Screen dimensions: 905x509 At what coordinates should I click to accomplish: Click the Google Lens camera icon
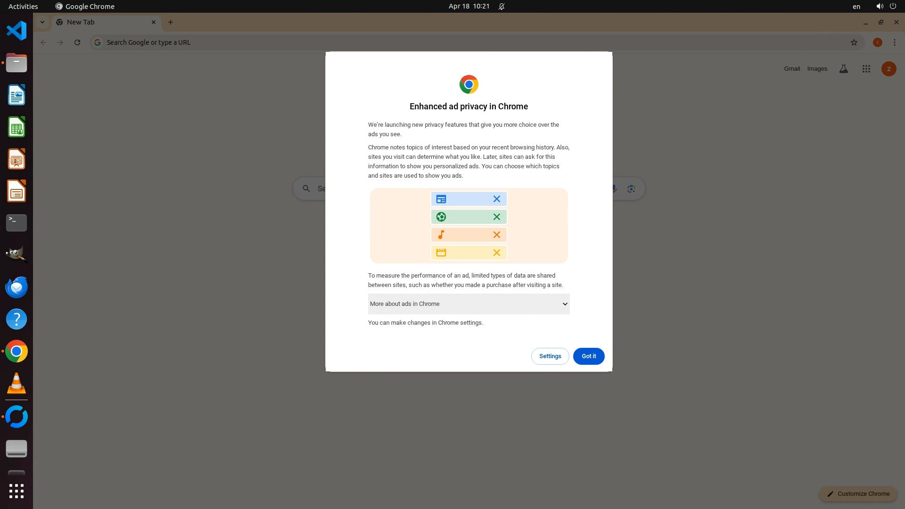click(631, 189)
